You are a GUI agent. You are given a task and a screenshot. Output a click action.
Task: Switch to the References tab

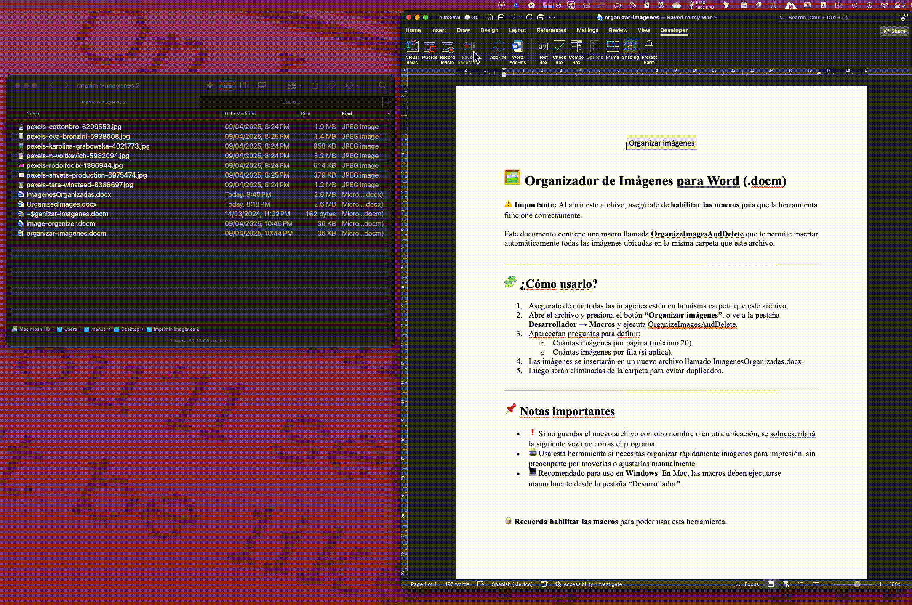(x=551, y=30)
